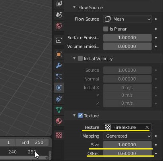The width and height of the screenshot is (163, 161).
Task: Click the Texture Size value field
Action: (x=127, y=145)
